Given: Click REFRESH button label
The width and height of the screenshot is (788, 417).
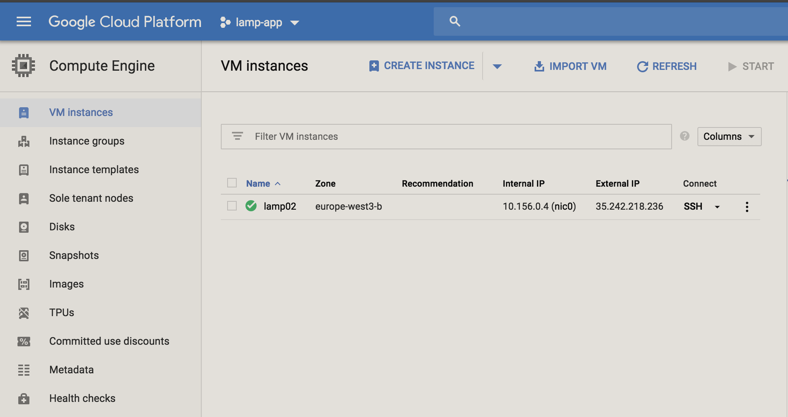Looking at the screenshot, I should 674,66.
